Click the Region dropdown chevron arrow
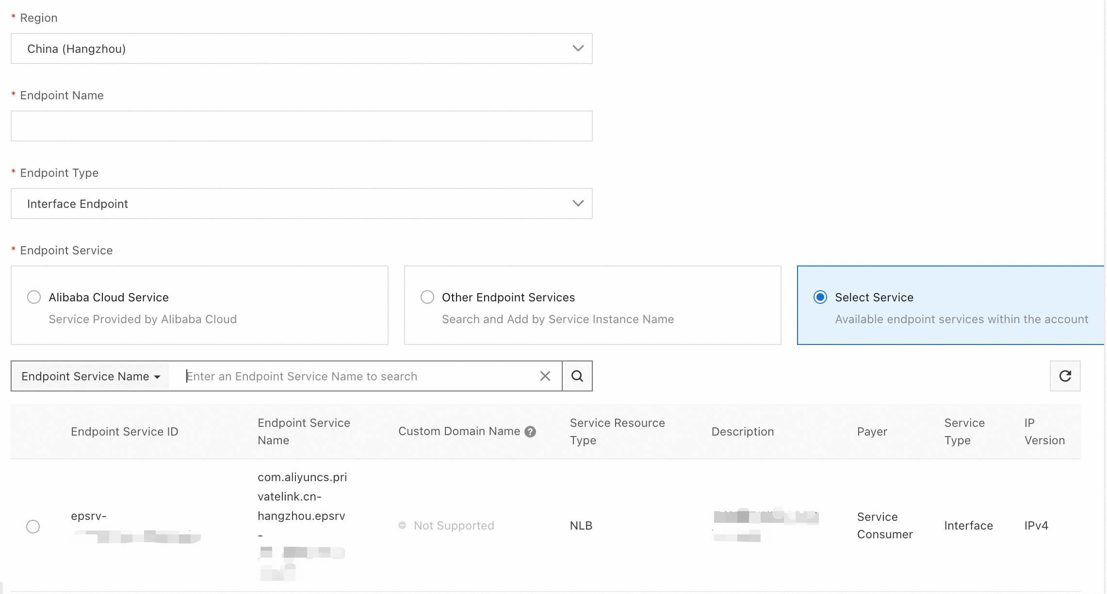The height and width of the screenshot is (594, 1107). (577, 48)
